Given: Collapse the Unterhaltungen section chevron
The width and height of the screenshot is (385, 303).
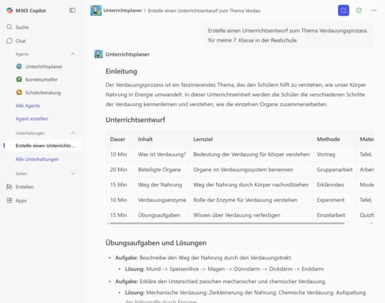Looking at the screenshot, I should [73, 133].
